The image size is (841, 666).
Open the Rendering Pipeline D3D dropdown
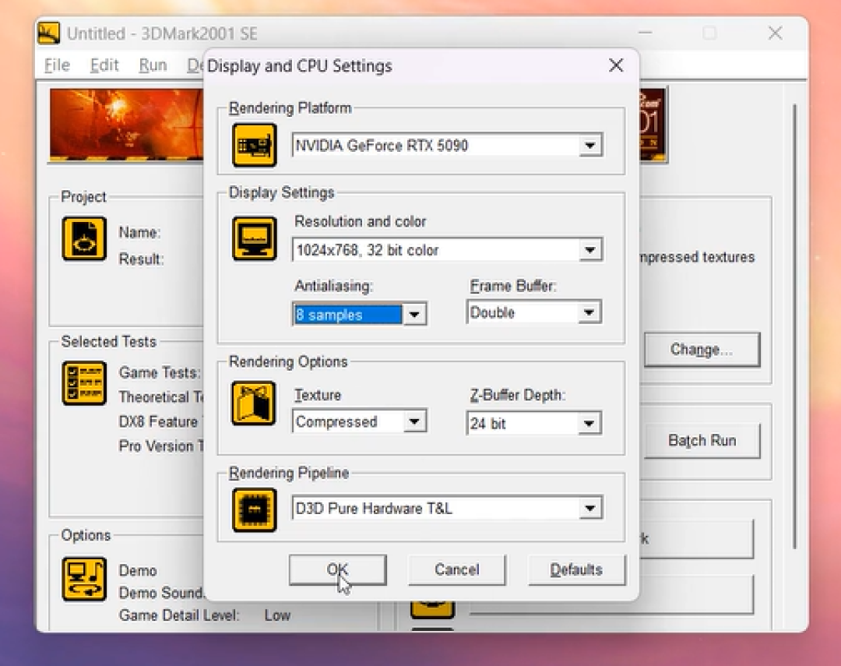click(x=447, y=508)
